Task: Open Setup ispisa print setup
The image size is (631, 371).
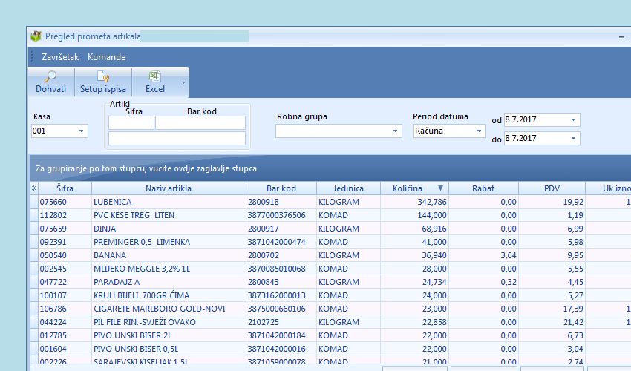Action: (103, 82)
